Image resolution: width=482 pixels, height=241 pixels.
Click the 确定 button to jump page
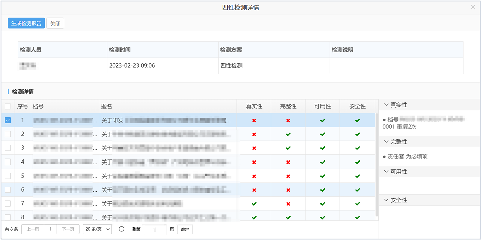[185, 229]
